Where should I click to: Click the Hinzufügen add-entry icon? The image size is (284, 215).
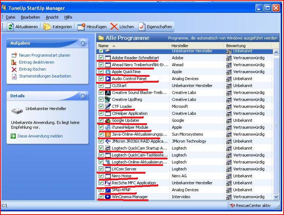point(81,27)
